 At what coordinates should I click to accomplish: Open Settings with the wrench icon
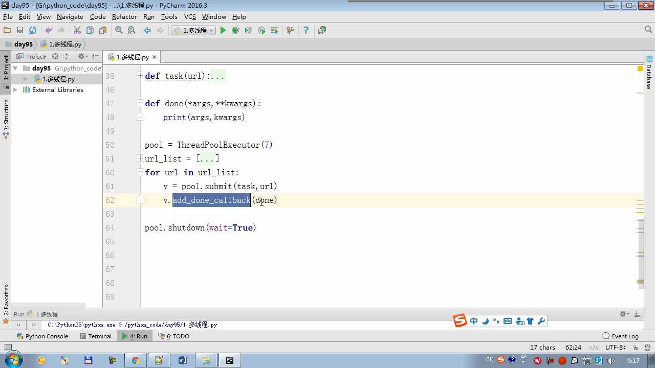tap(290, 31)
